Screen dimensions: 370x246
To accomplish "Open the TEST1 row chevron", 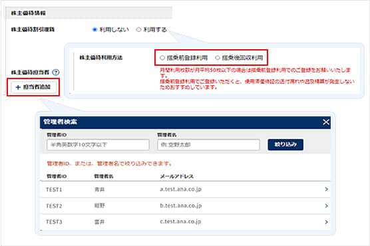I will click(326, 189).
